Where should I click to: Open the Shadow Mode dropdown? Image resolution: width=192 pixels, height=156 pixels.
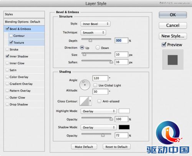[x=99, y=127]
